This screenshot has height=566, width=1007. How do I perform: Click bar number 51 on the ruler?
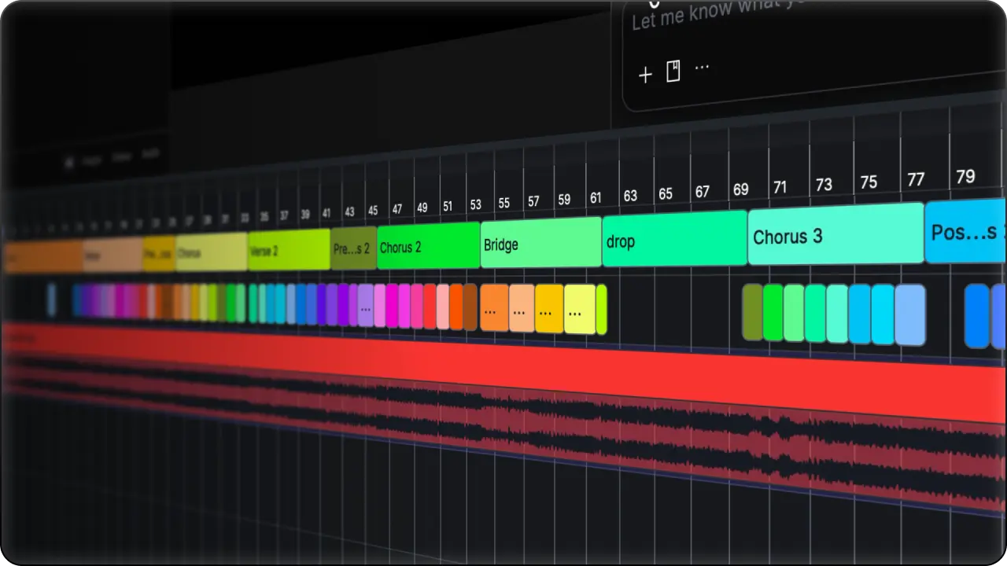[448, 206]
